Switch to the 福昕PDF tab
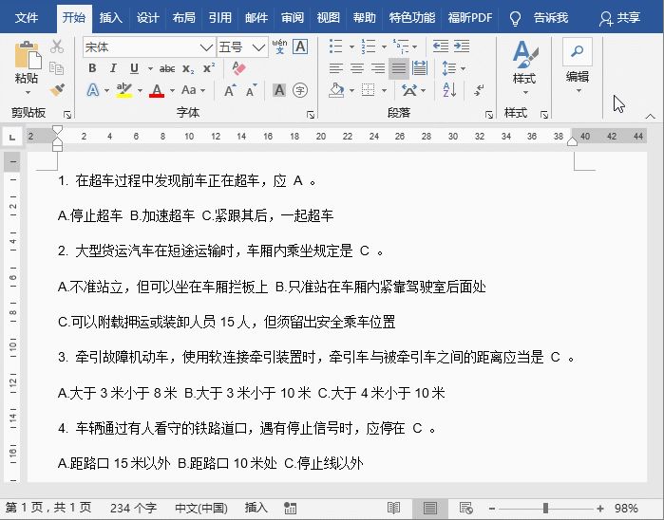 470,18
